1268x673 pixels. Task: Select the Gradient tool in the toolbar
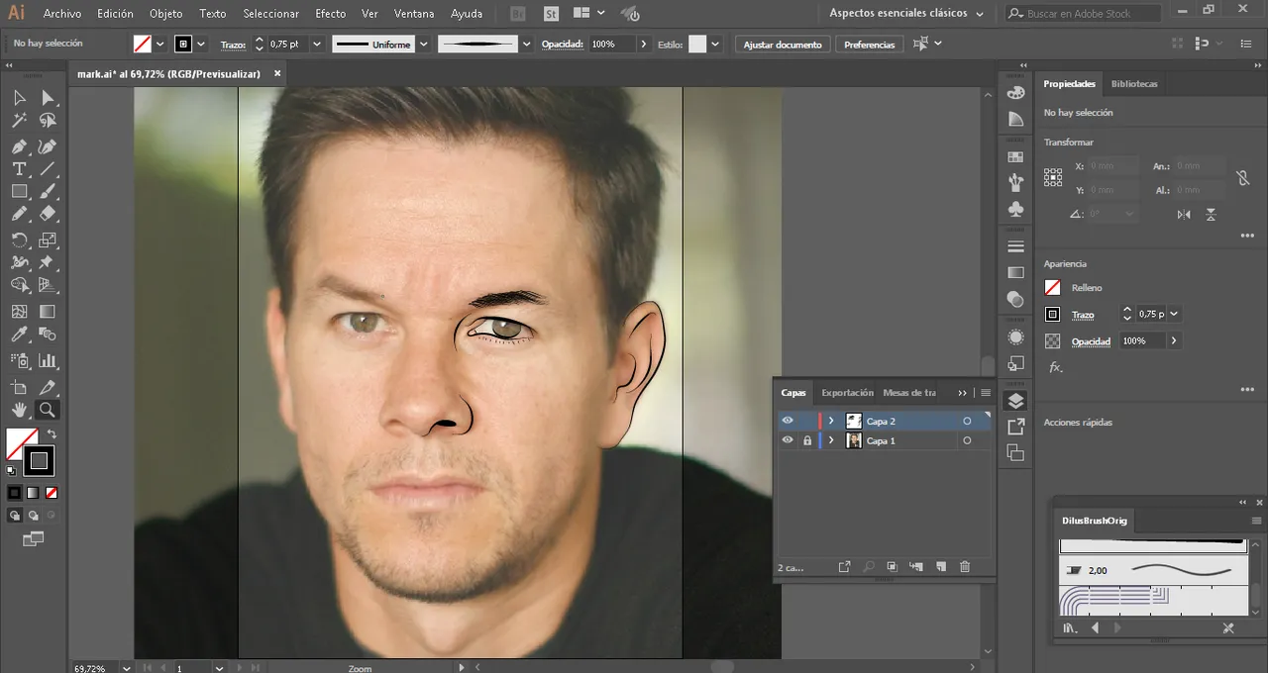[48, 311]
